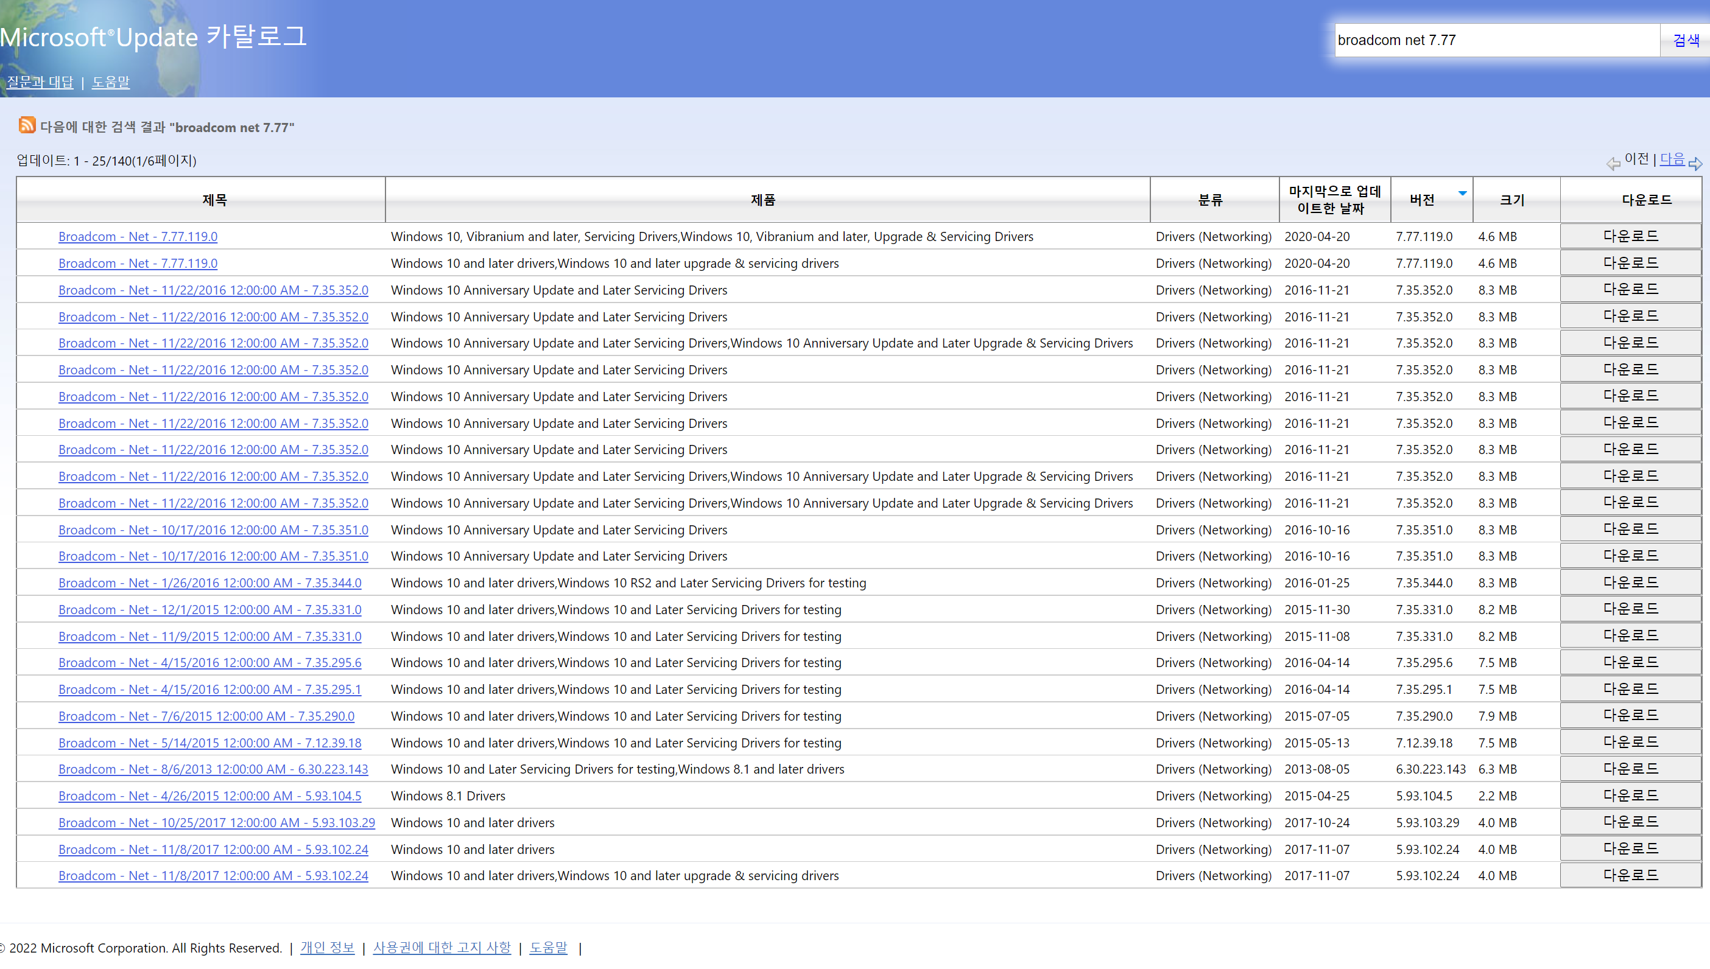The image size is (1710, 969).
Task: Open the 도움말 link in the footer
Action: (548, 947)
